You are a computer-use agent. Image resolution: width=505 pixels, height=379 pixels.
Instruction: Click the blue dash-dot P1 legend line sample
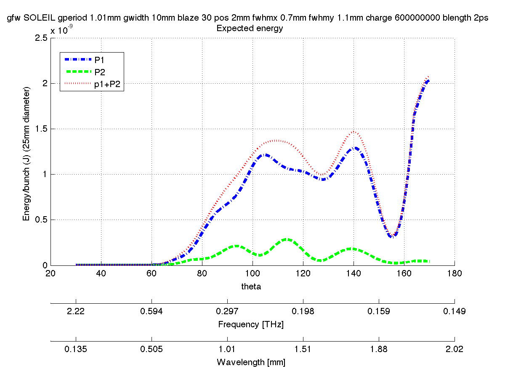click(78, 60)
